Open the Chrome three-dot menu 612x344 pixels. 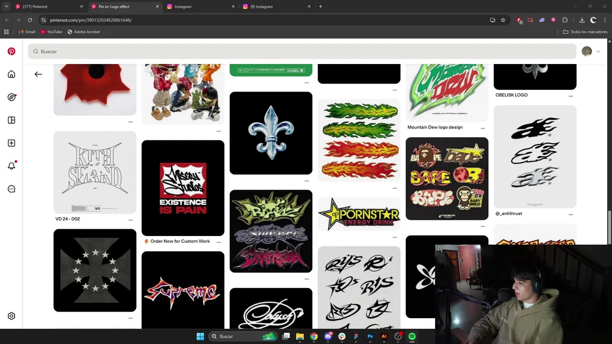pos(605,20)
